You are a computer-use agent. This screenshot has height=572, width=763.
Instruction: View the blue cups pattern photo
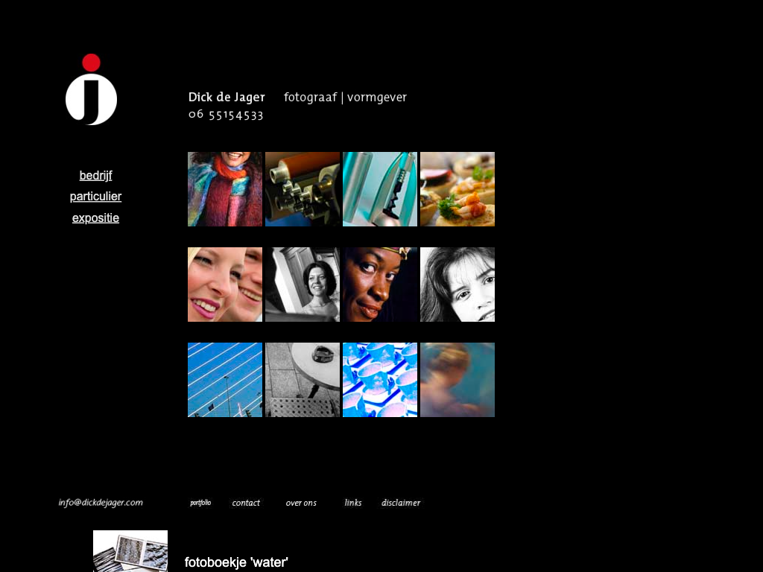[380, 380]
